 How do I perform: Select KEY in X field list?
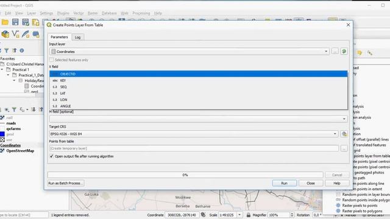(x=199, y=80)
